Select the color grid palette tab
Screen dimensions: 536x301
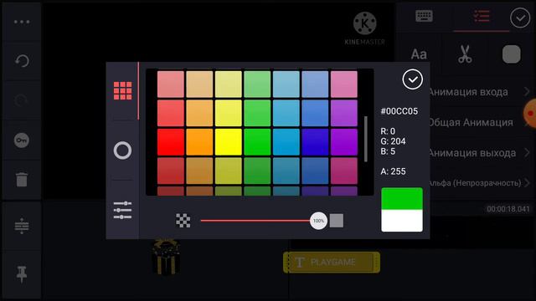[x=122, y=90]
